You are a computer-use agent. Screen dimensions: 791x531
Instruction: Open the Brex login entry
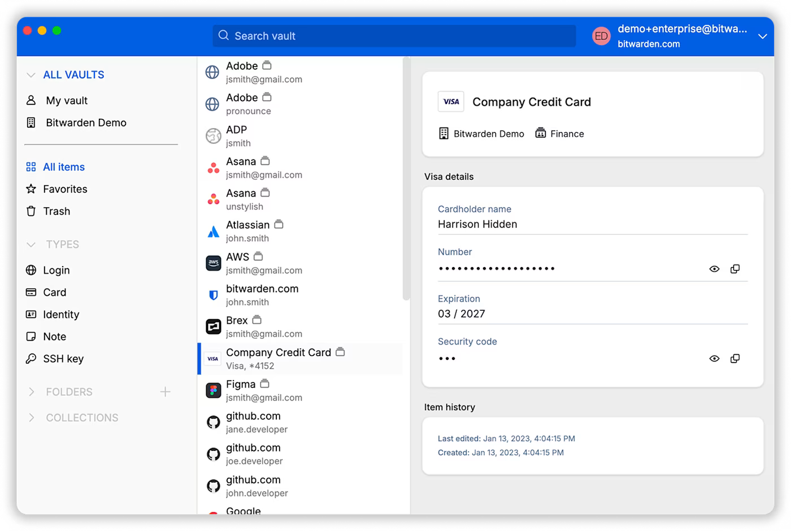[263, 327]
